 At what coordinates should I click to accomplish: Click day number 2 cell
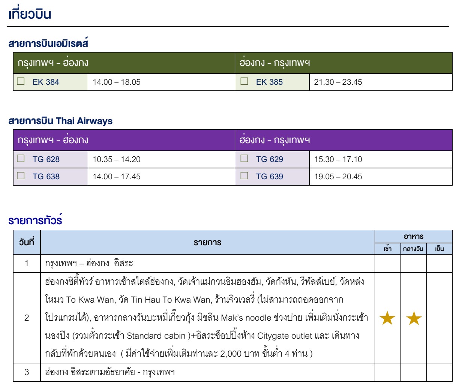27,318
